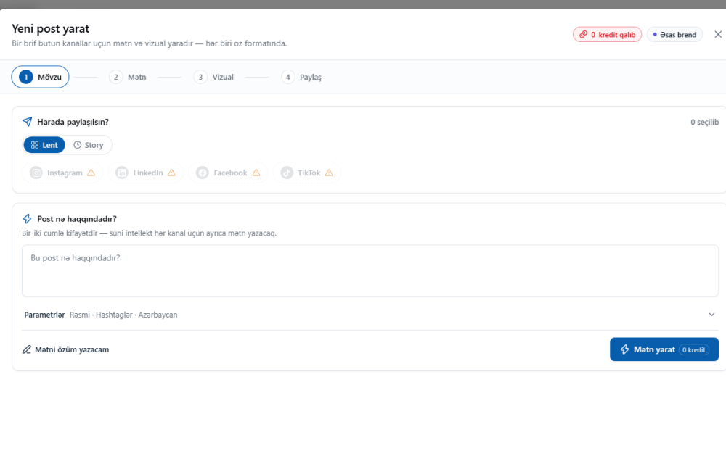Go to step 3 Vizual
The height and width of the screenshot is (464, 726).
coord(213,77)
